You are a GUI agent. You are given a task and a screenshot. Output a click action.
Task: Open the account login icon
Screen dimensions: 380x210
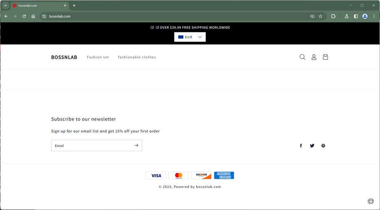314,57
